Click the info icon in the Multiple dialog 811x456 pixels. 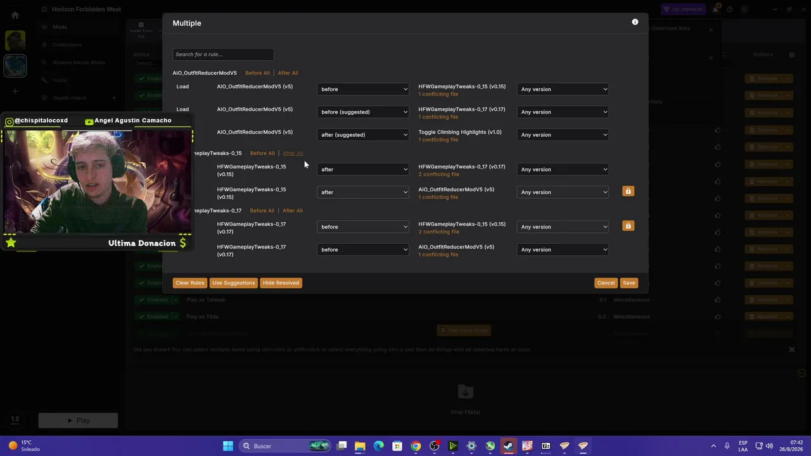(635, 22)
